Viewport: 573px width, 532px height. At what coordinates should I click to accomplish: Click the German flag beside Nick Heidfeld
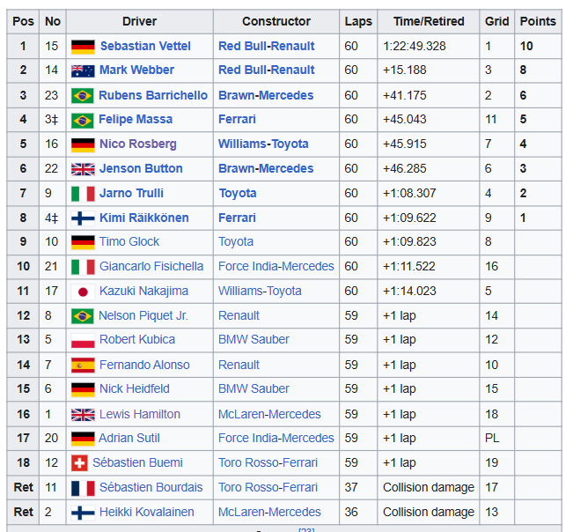(83, 389)
